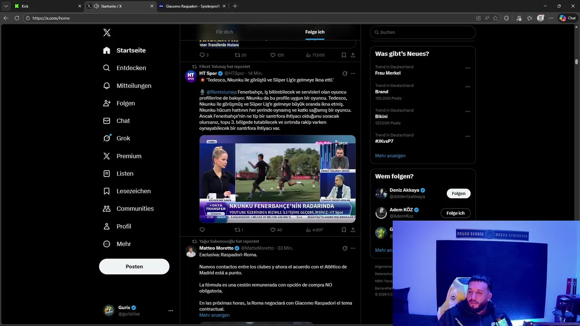The height and width of the screenshot is (326, 580).
Task: Open more options for Bikini trend
Action: tap(468, 111)
